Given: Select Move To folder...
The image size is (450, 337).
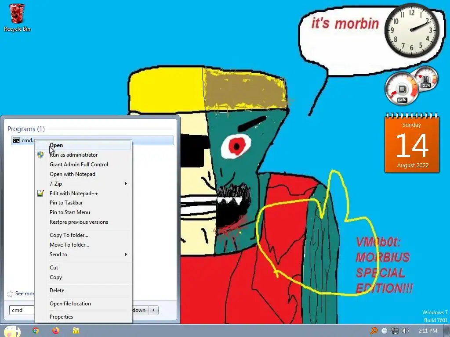Looking at the screenshot, I should pyautogui.click(x=83, y=245).
